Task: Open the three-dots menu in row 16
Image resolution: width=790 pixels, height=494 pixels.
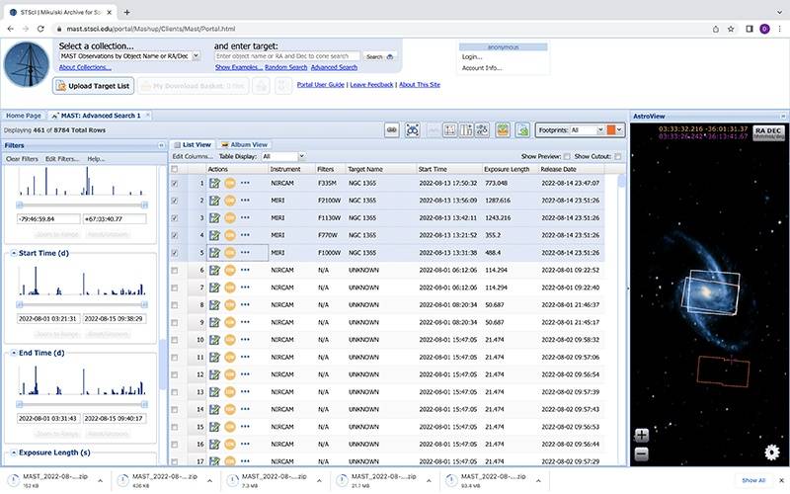Action: (245, 444)
